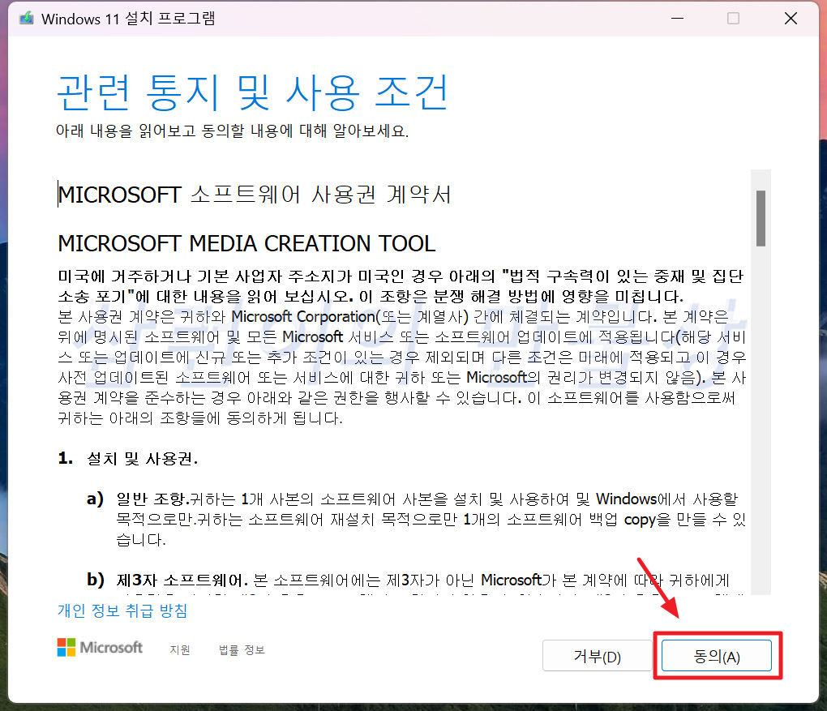Click the maximize button in title bar

click(733, 19)
